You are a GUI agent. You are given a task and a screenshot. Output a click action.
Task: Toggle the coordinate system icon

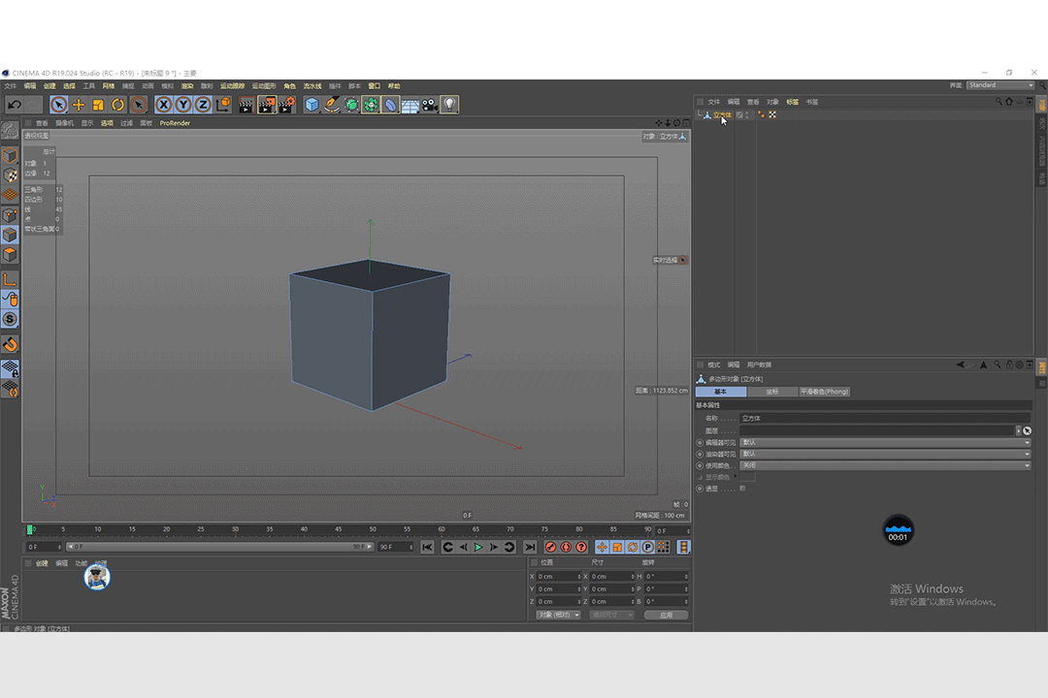pos(223,105)
